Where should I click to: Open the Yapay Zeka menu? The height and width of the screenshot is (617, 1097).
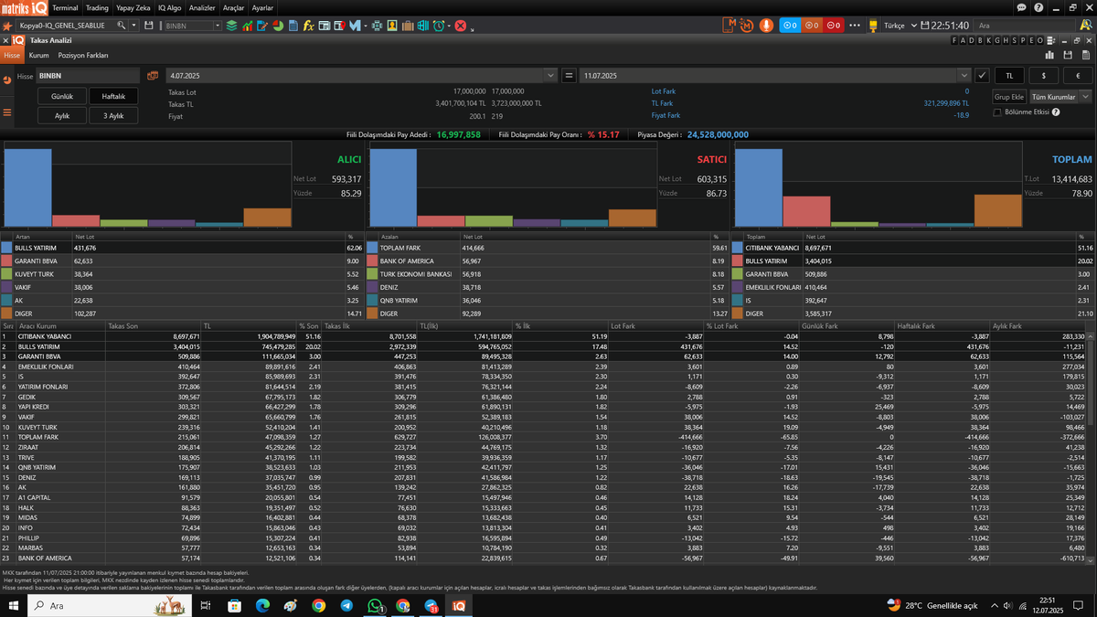click(133, 7)
